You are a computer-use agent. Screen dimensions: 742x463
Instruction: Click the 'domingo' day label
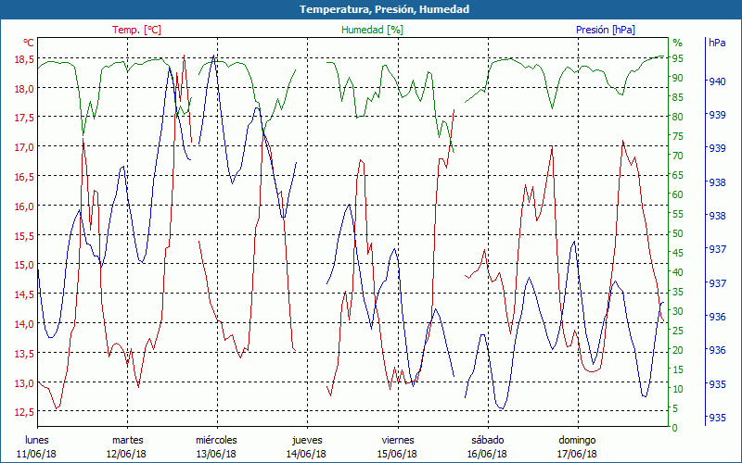click(577, 440)
